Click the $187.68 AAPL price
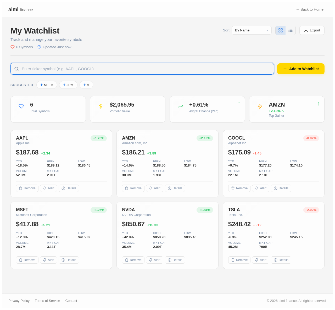Screen dimensions: 335x310 [x=27, y=152]
